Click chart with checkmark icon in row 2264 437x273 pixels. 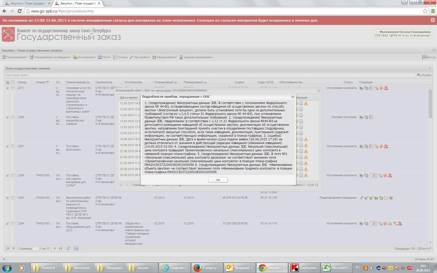pyautogui.click(x=390, y=224)
